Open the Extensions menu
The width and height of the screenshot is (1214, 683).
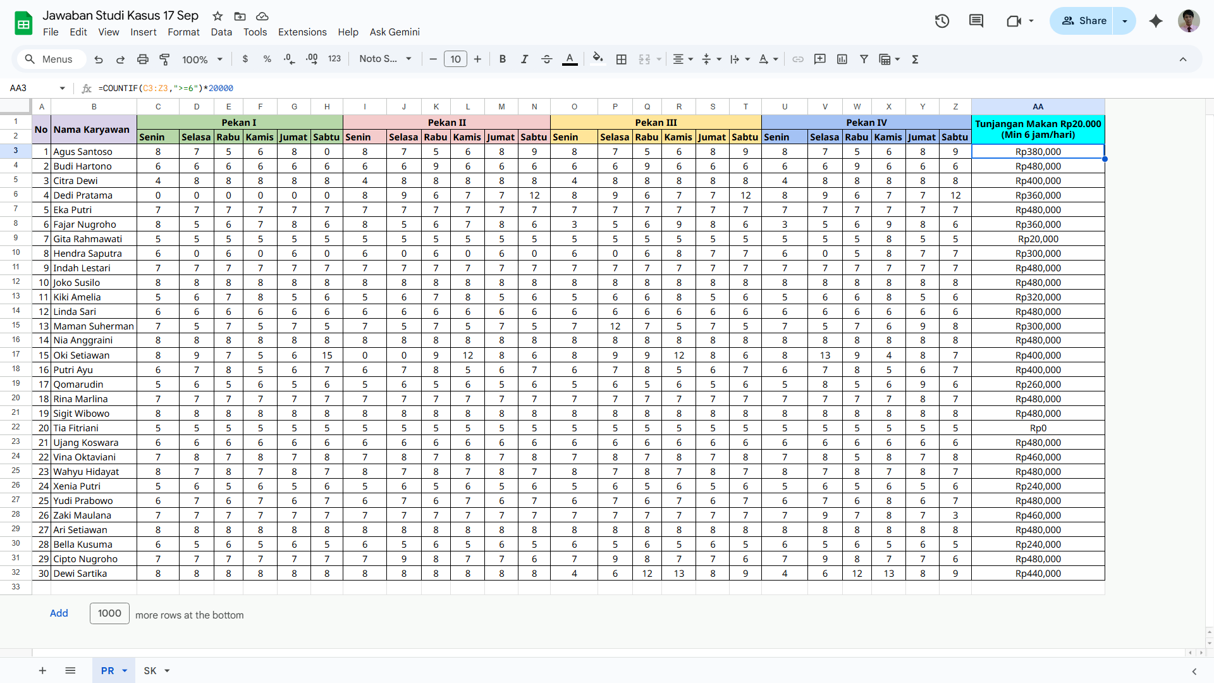[x=302, y=32]
